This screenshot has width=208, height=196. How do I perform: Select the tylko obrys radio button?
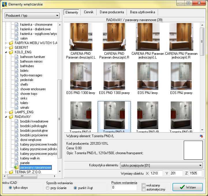tap(10, 188)
